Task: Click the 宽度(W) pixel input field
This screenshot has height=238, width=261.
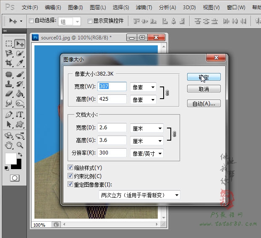Action: click(112, 86)
